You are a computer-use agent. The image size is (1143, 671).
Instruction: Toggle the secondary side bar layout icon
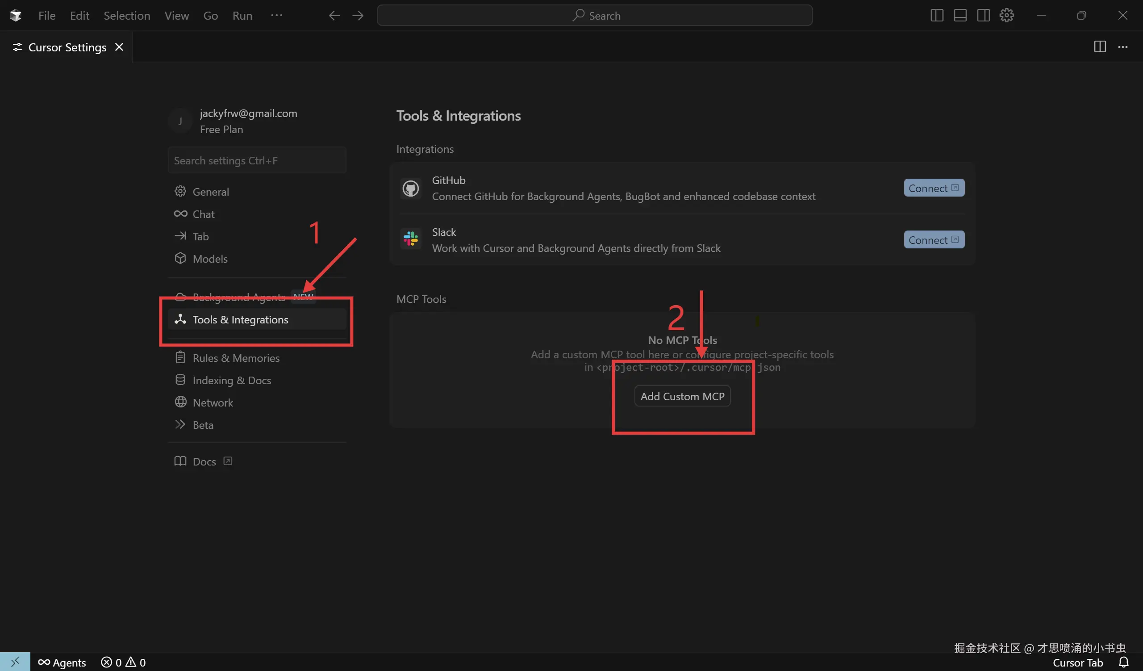tap(983, 16)
